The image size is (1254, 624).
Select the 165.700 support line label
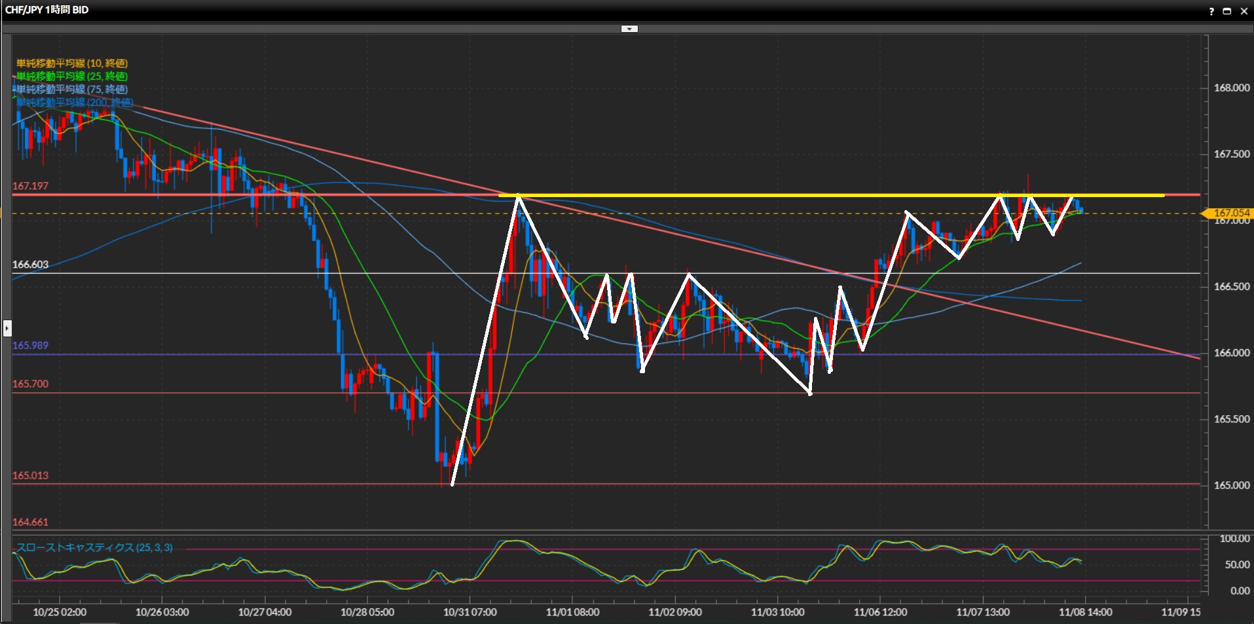(31, 384)
